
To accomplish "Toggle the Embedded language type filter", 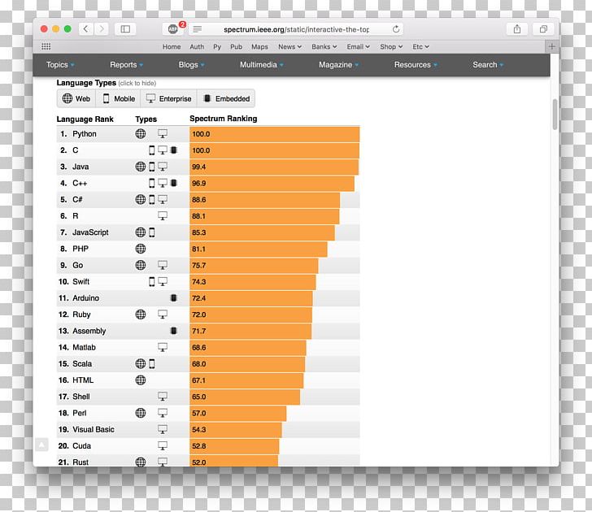I will [x=226, y=98].
